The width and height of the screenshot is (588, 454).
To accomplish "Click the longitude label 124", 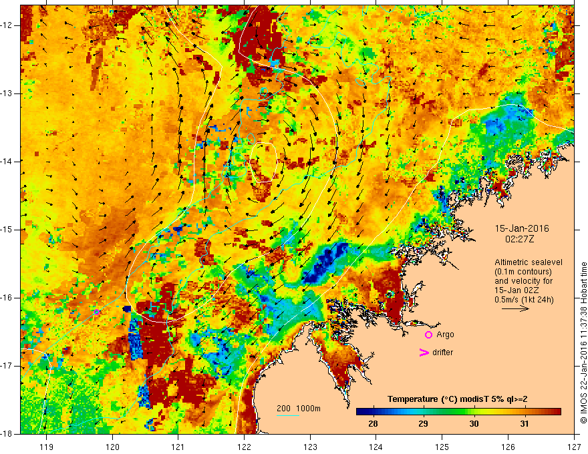I will coord(376,447).
